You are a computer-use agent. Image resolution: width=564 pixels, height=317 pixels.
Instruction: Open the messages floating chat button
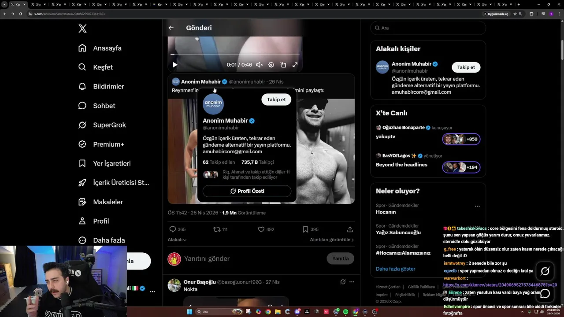545,293
